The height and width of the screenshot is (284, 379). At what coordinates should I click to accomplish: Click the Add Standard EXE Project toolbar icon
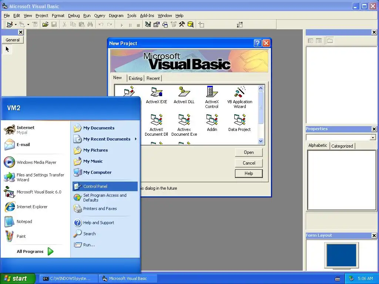click(10, 24)
